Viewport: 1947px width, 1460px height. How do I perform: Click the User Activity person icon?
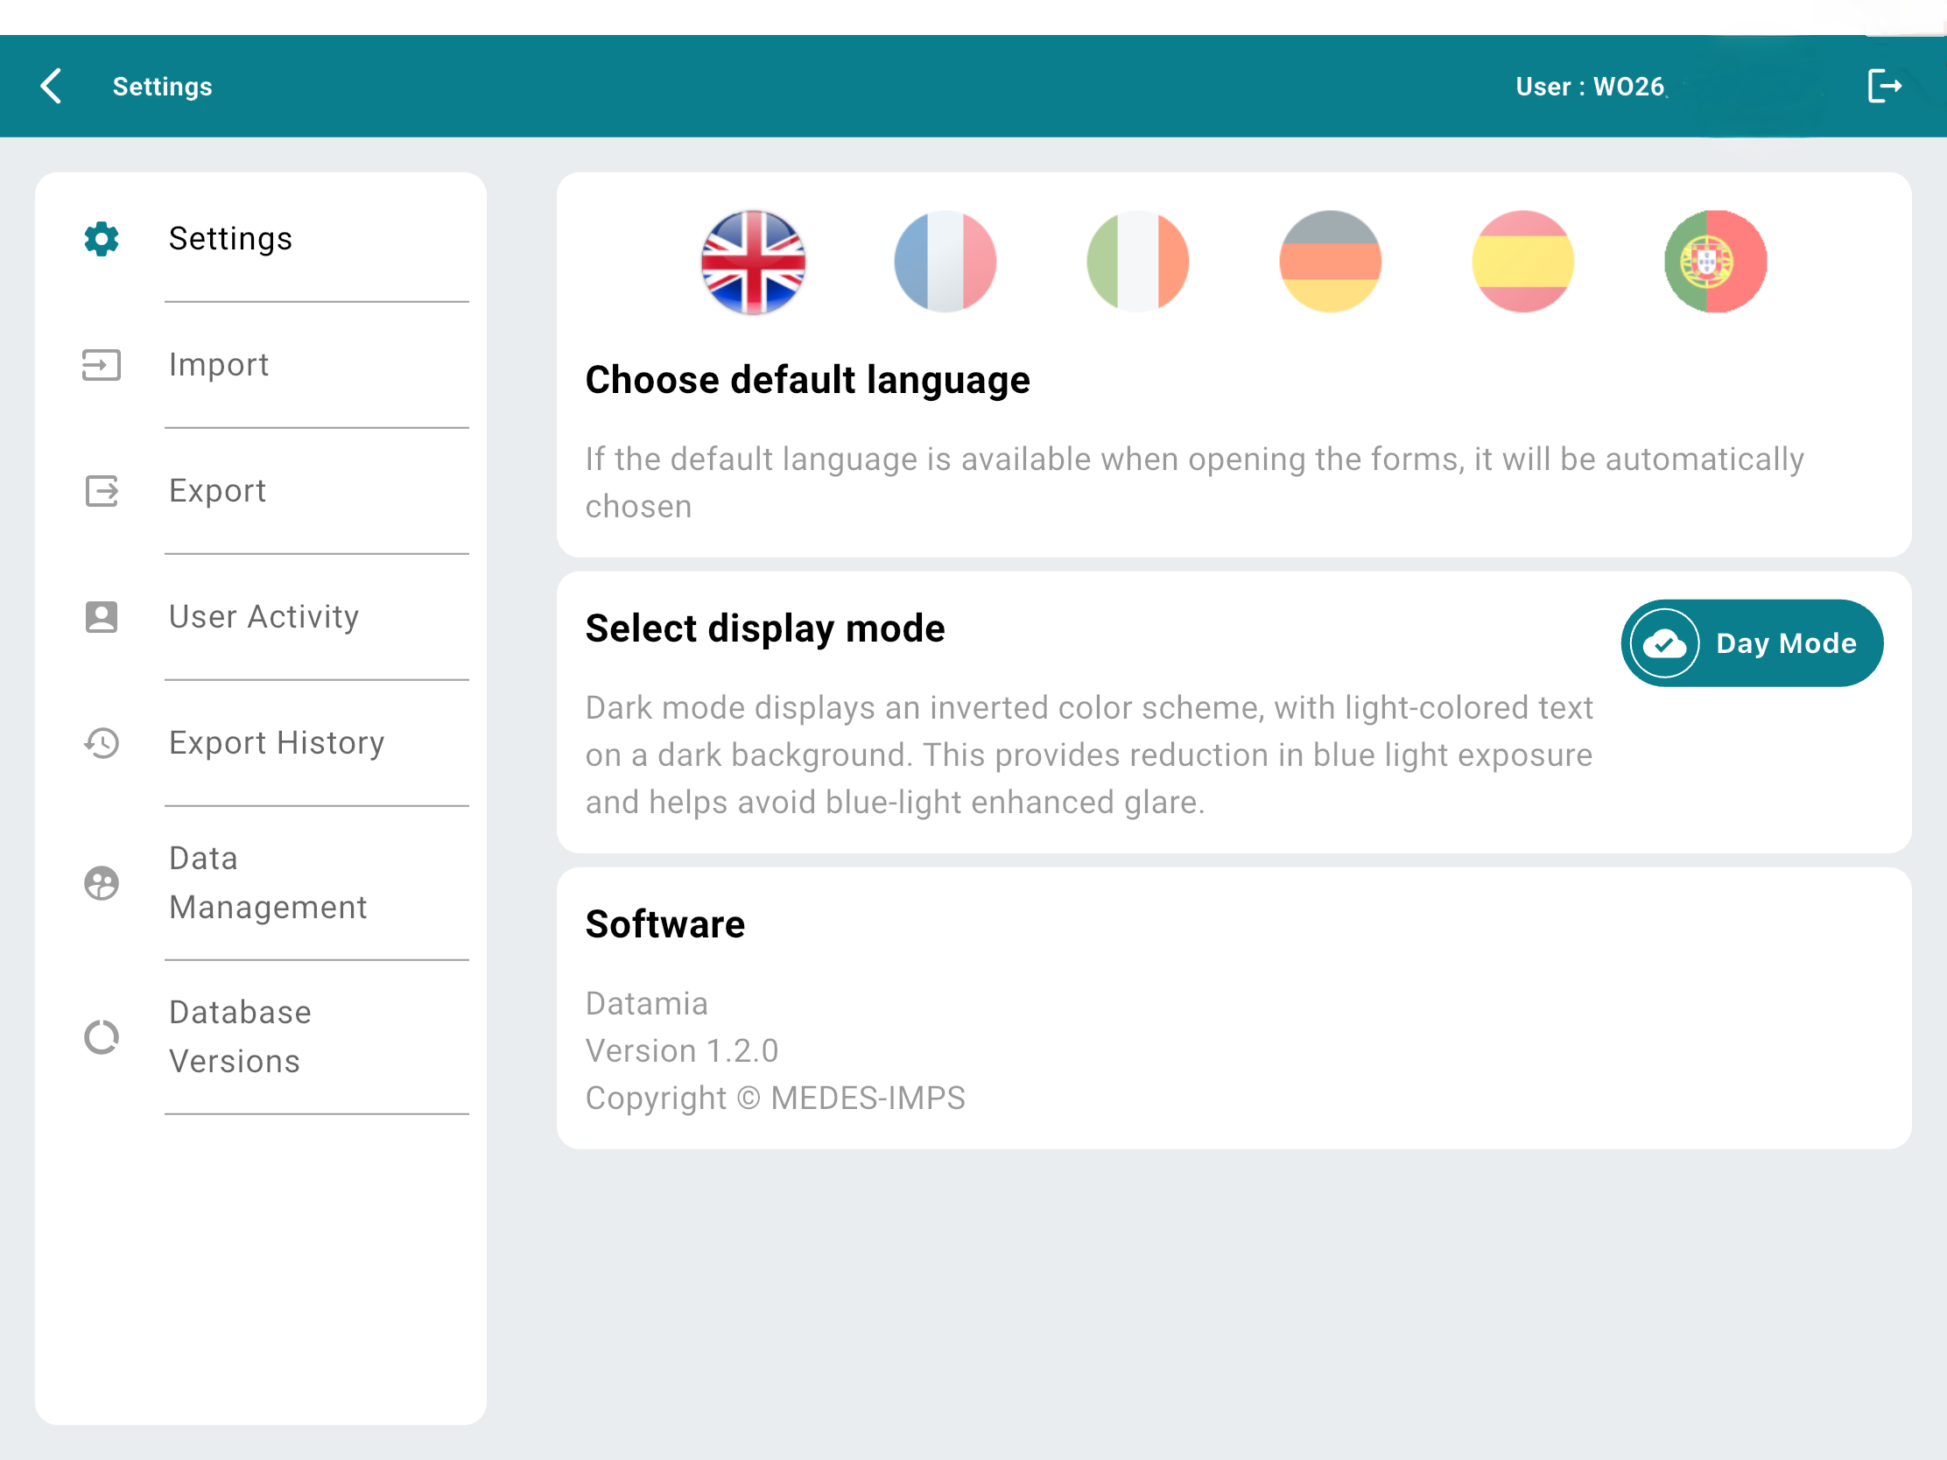[x=102, y=617]
